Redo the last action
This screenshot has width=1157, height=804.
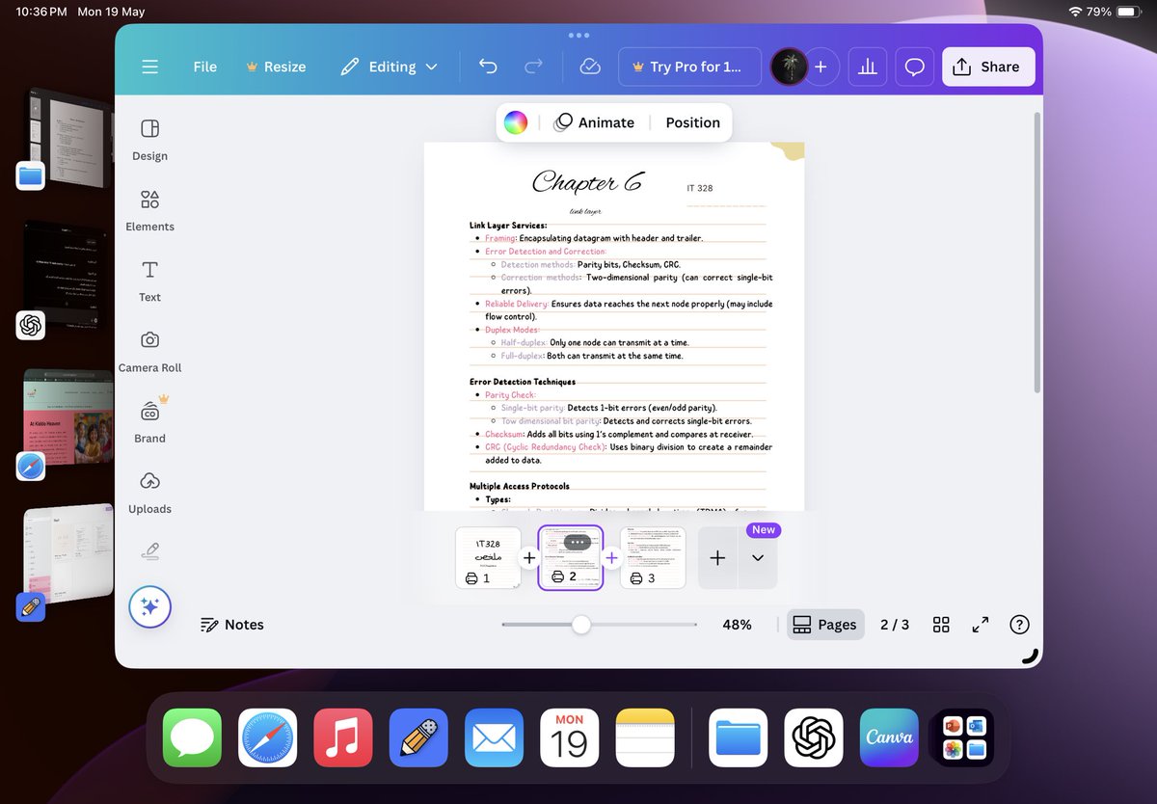533,67
